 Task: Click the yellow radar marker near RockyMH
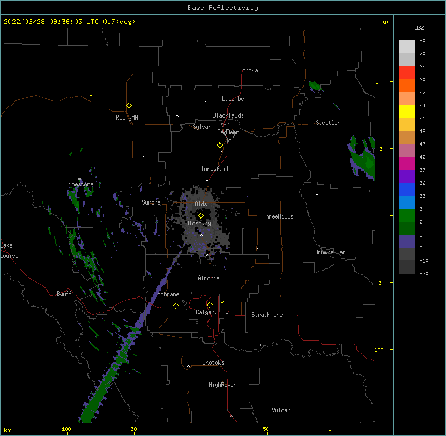pos(129,106)
